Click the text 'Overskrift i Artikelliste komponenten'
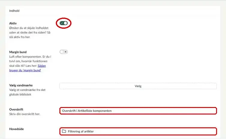Viewport: 226px width, 139px height. coord(87,111)
